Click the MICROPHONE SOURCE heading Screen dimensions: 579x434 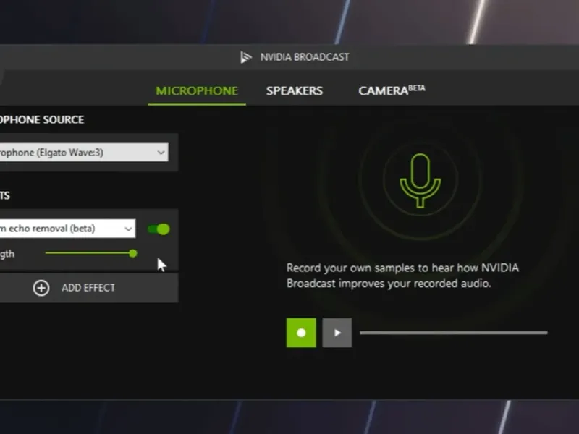pyautogui.click(x=42, y=119)
